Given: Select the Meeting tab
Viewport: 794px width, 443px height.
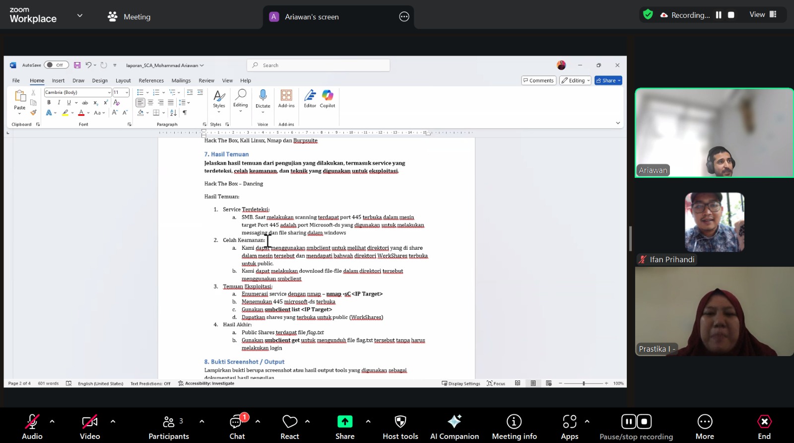Looking at the screenshot, I should 129,17.
